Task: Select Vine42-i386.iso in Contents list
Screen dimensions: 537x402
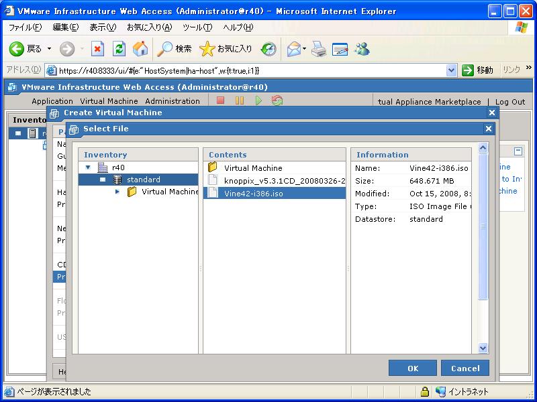Action: pyautogui.click(x=275, y=193)
